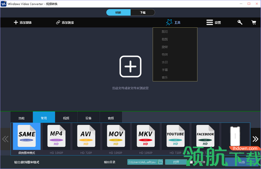Choose the FACEBOOK HD preset
The image size is (261, 169).
205,136
